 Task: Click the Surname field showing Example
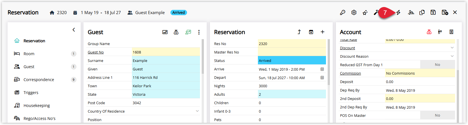[x=166, y=61]
